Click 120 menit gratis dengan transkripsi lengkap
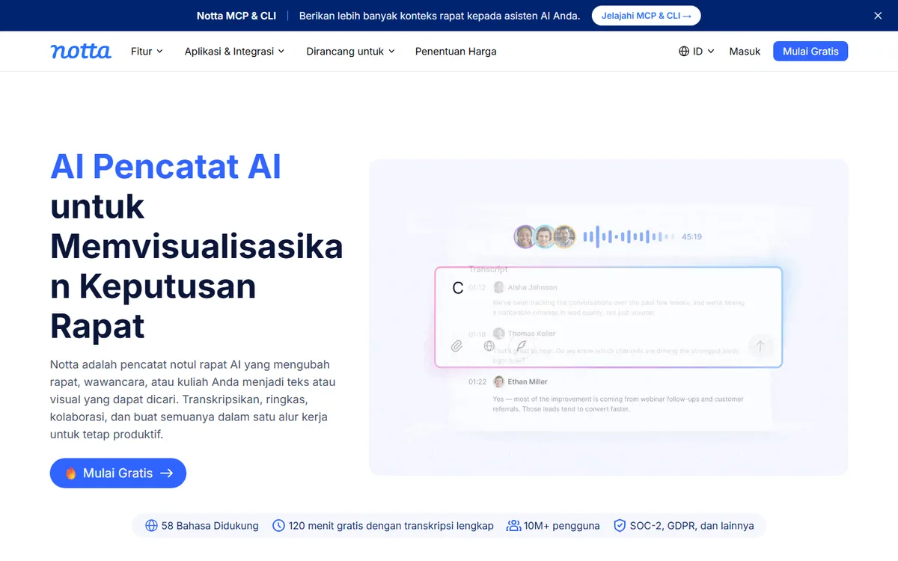 391,526
